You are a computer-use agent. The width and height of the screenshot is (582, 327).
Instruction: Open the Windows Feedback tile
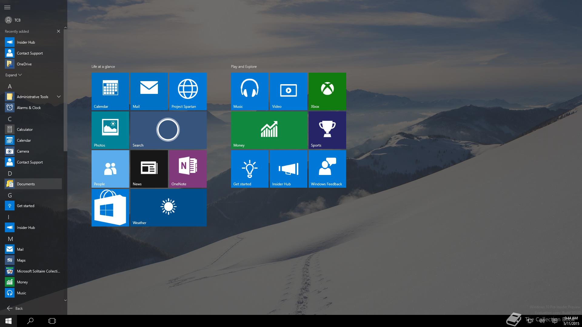pos(327,169)
